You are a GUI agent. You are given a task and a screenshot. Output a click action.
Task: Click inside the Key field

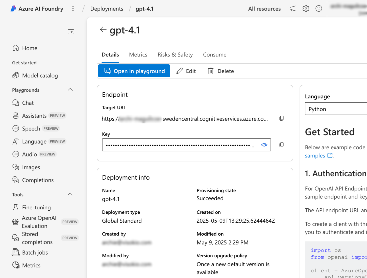[186, 145]
